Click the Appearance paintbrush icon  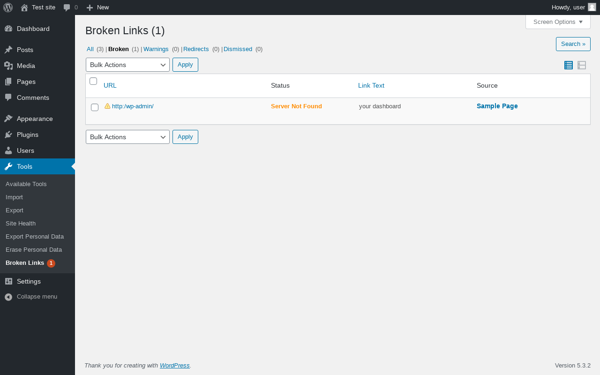pyautogui.click(x=8, y=119)
